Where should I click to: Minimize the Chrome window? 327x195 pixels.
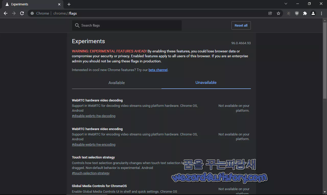click(x=298, y=4)
